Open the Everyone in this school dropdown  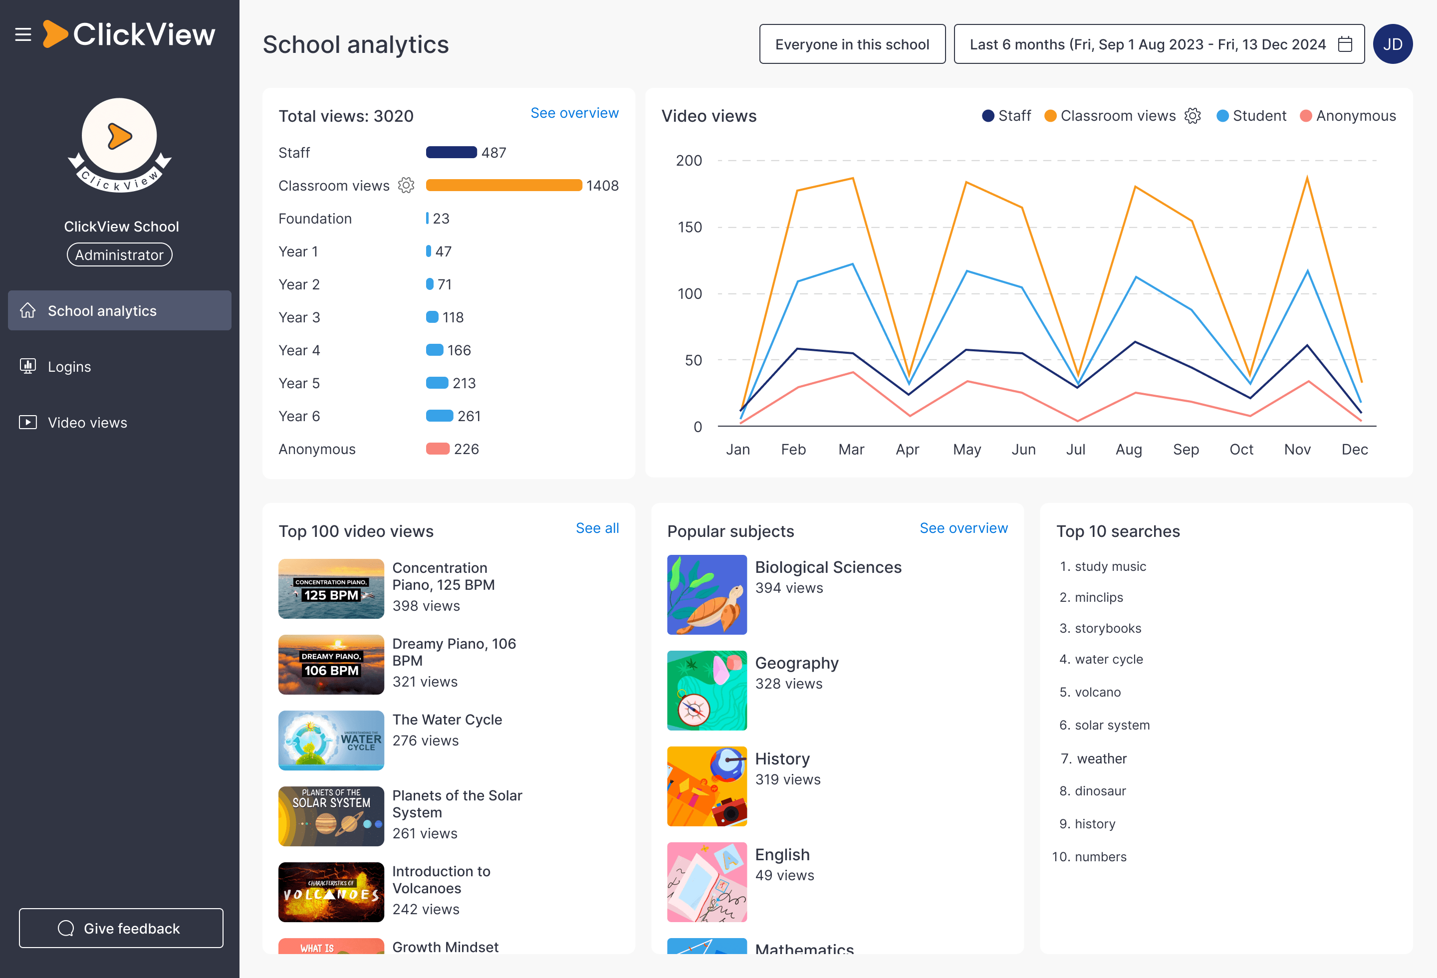[x=852, y=44]
